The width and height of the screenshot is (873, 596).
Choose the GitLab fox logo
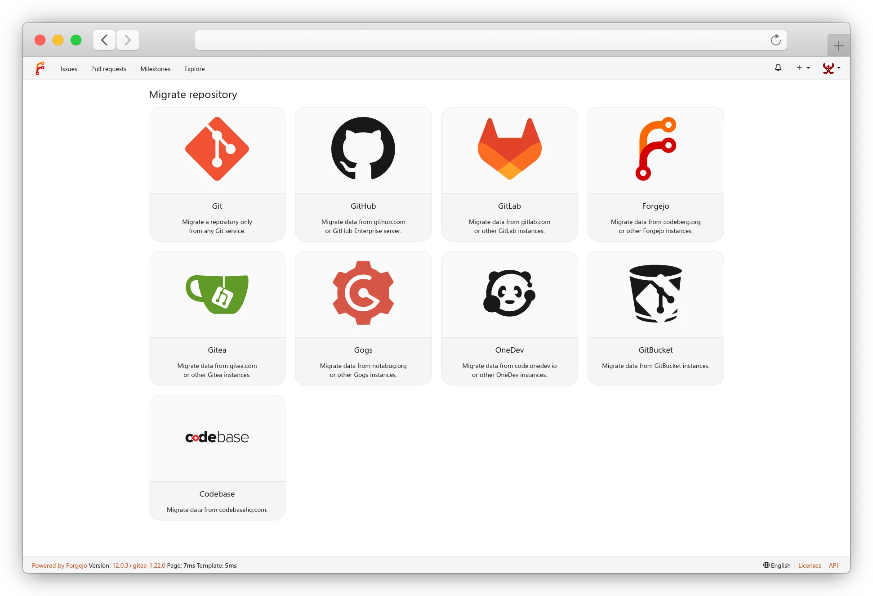[x=509, y=149]
